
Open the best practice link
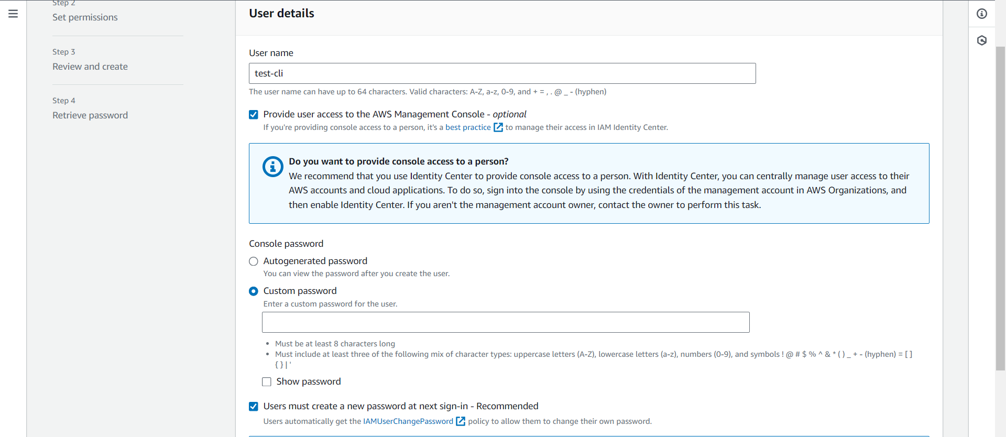click(468, 127)
